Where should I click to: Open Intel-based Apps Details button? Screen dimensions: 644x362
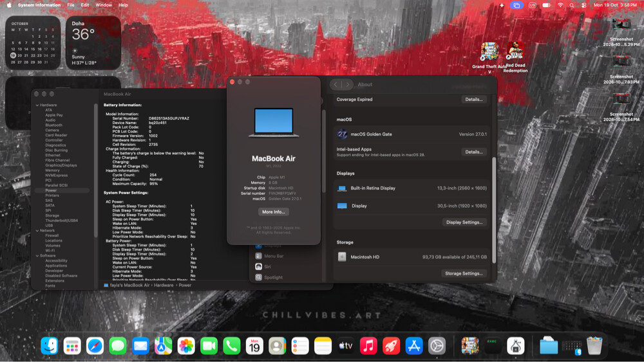[x=473, y=152]
